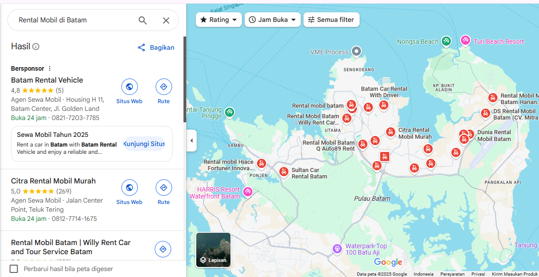The height and width of the screenshot is (277, 539).
Task: Select the Sultan Car Rental Batam pin
Action: pos(283,172)
